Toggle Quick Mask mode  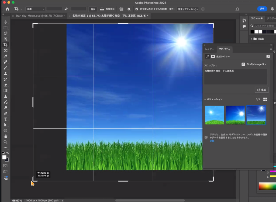pyautogui.click(x=5, y=165)
